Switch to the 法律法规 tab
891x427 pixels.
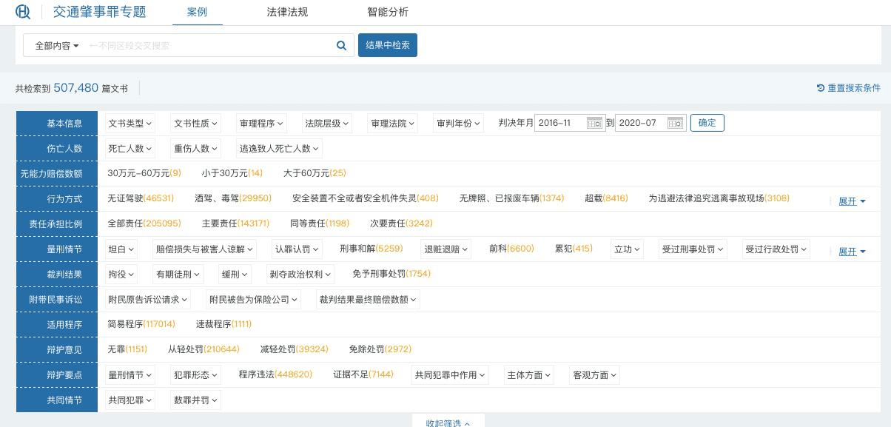pyautogui.click(x=287, y=12)
